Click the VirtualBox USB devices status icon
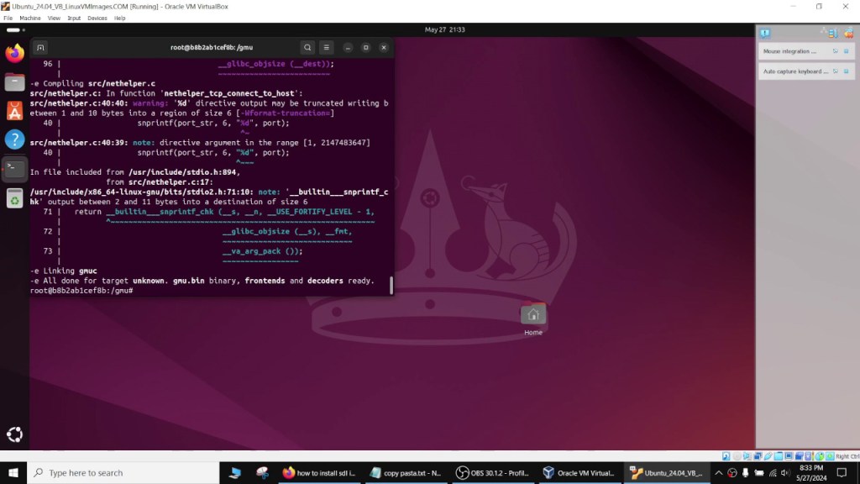The image size is (860, 484). (x=768, y=455)
